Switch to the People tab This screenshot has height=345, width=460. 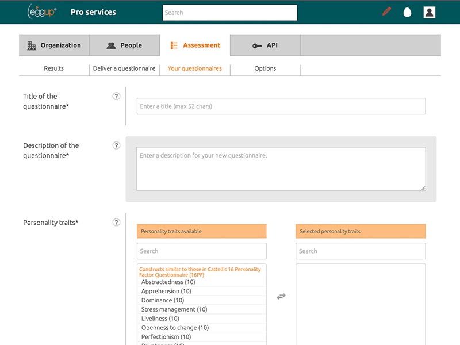[125, 45]
